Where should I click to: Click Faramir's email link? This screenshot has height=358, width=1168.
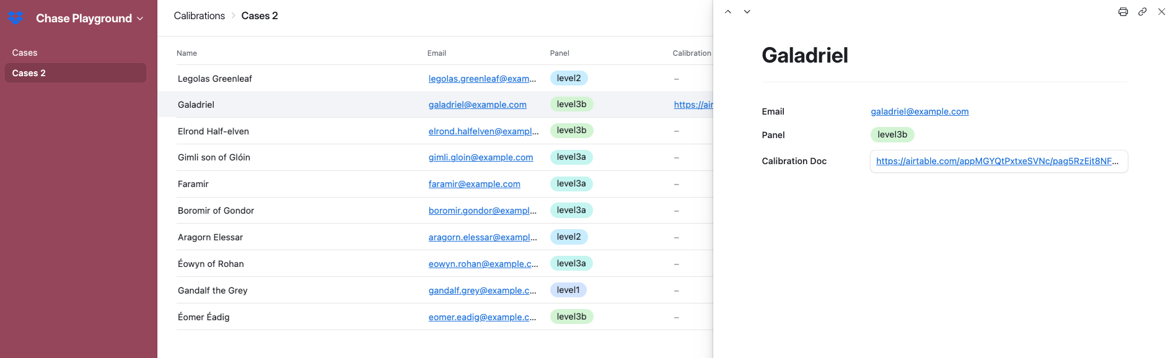(474, 184)
